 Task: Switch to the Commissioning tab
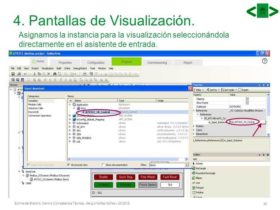pyautogui.click(x=157, y=62)
